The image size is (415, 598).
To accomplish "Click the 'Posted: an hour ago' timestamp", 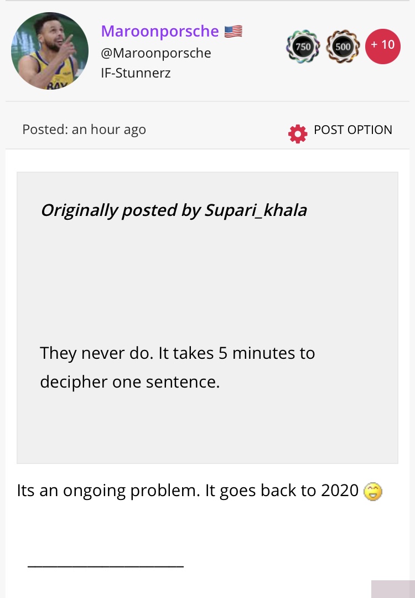I will coord(84,129).
